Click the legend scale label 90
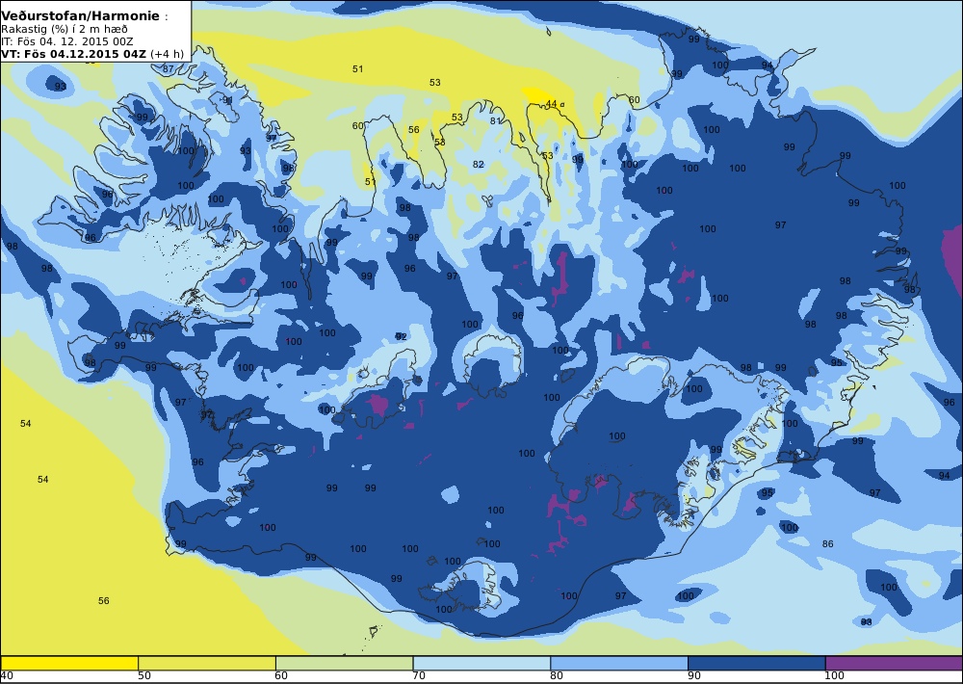The image size is (963, 684). tap(694, 676)
